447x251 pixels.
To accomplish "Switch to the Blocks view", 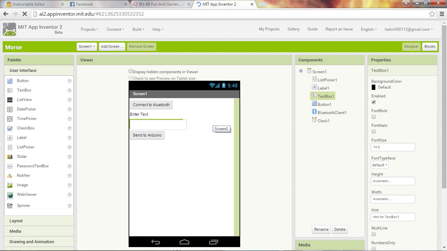I will coord(430,46).
